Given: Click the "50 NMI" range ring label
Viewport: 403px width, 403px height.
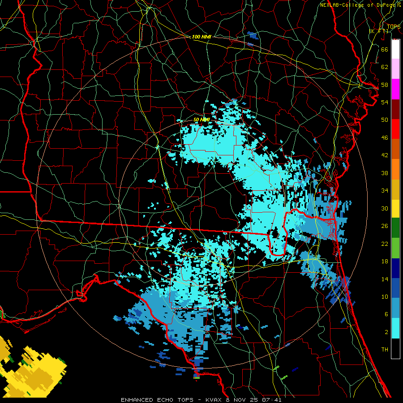Looking at the screenshot, I should (x=201, y=120).
